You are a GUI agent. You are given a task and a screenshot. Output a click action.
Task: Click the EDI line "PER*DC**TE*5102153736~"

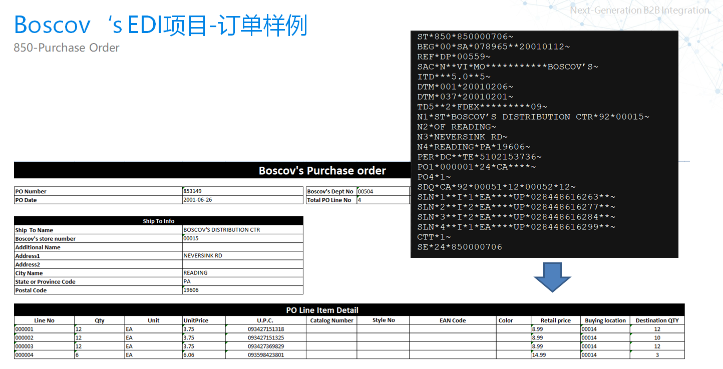[x=480, y=157]
